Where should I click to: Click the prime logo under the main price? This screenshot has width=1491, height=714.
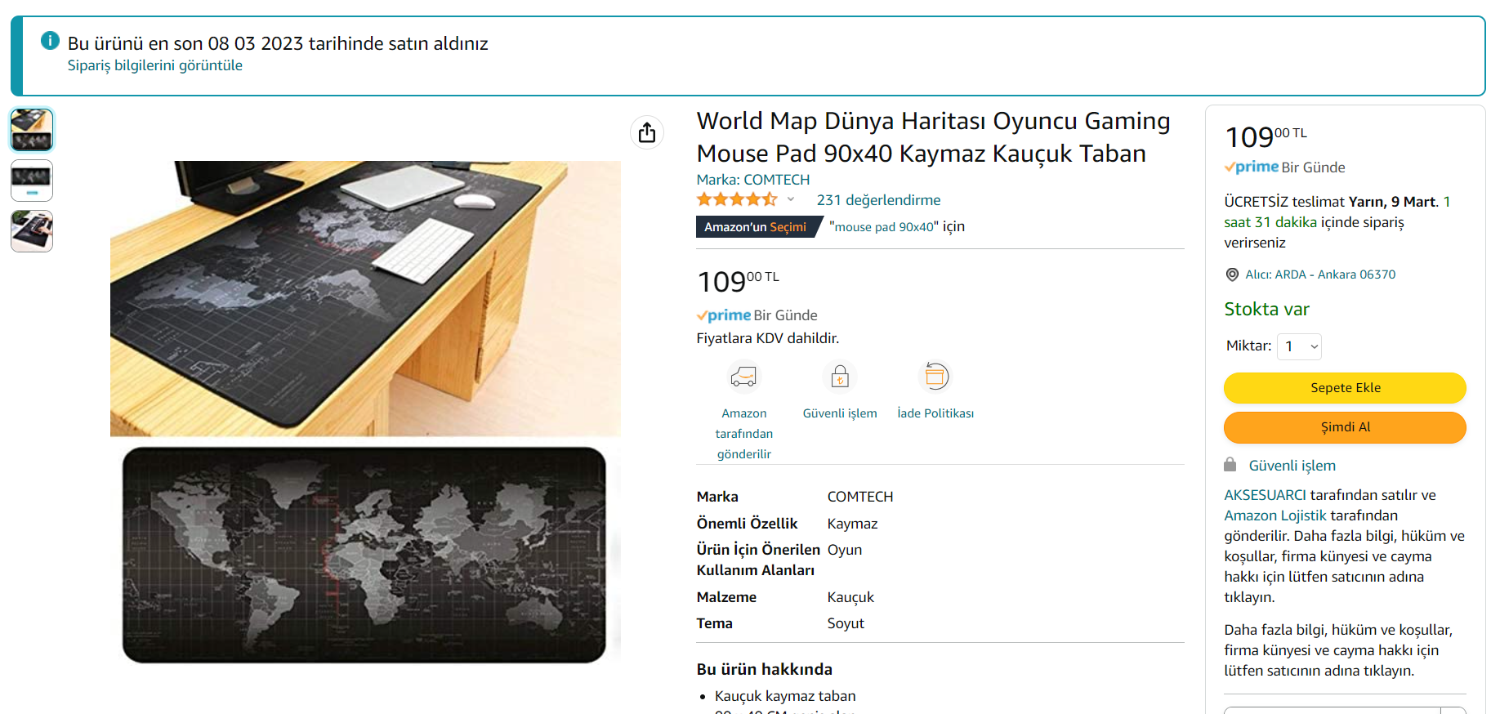coord(724,315)
